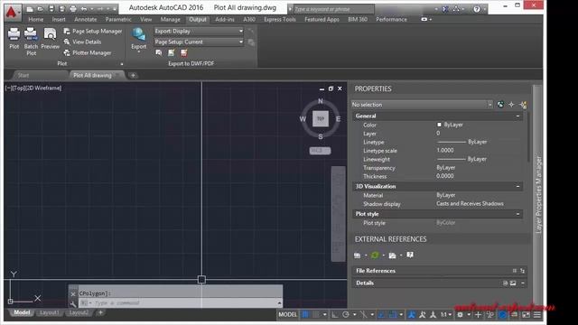
Task: Open the Export: Display dropdown
Action: point(199,32)
